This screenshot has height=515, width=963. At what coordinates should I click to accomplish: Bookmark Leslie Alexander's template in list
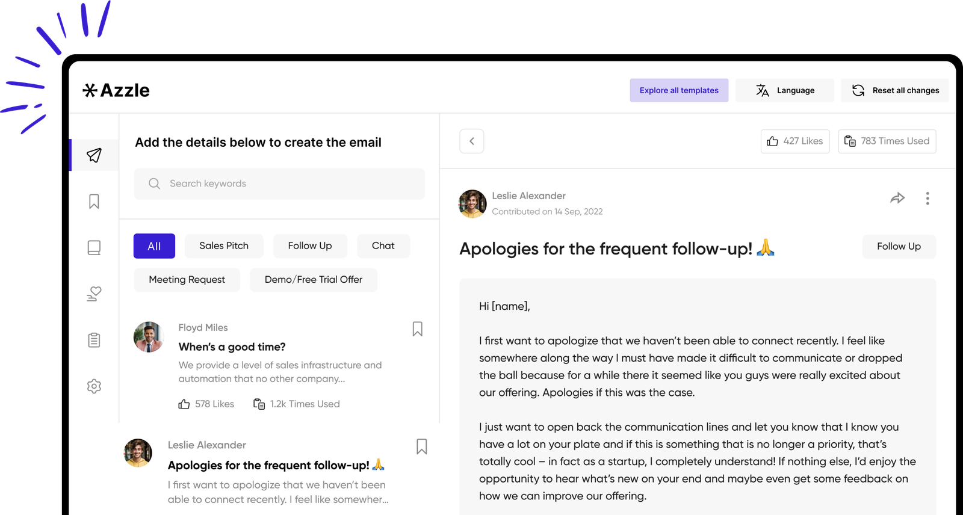point(421,446)
